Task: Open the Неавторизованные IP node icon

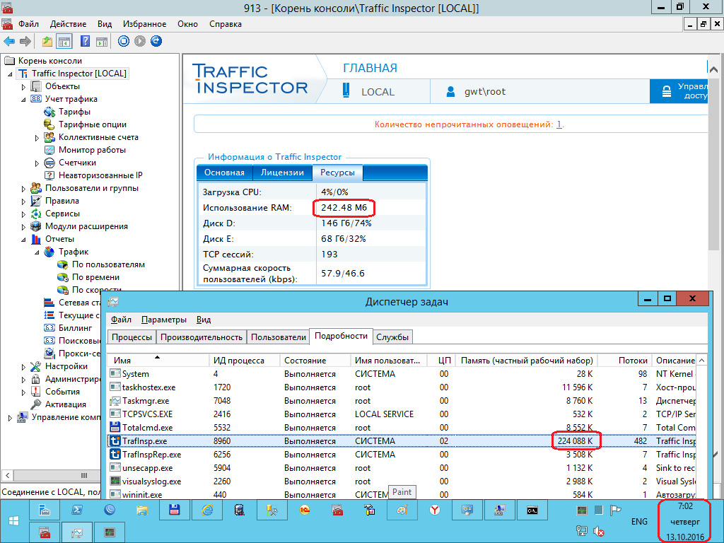Action: point(49,175)
